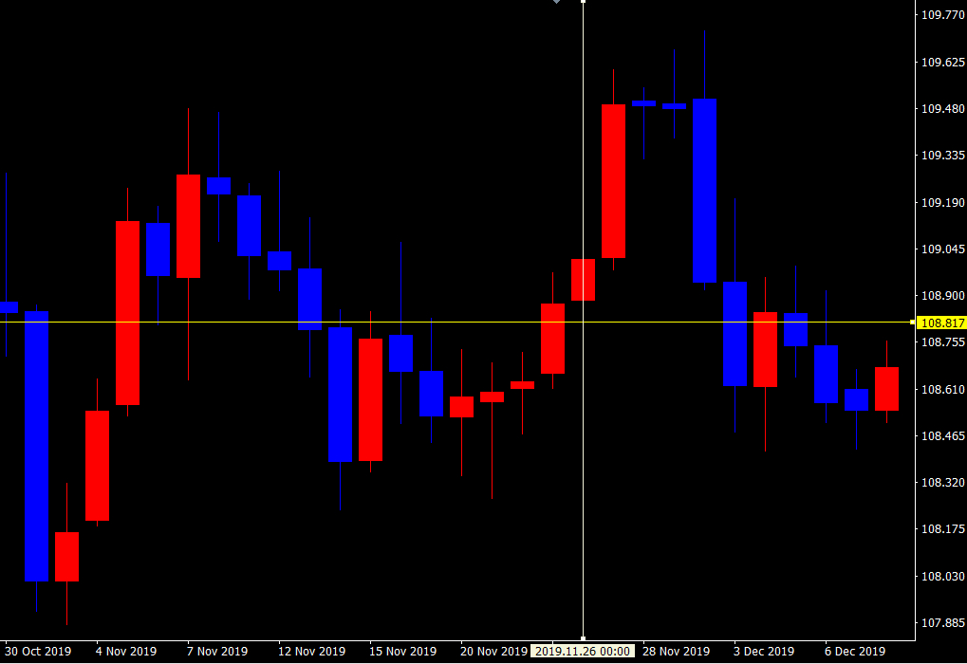Click the 108.175 price scale label

(x=942, y=529)
